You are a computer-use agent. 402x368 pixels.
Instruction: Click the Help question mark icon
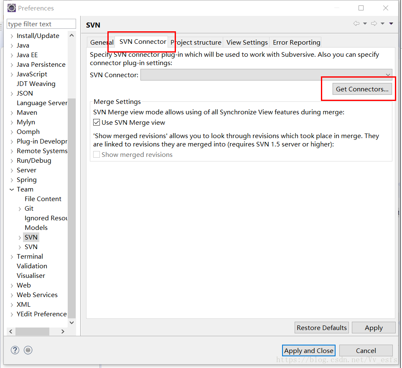click(15, 350)
